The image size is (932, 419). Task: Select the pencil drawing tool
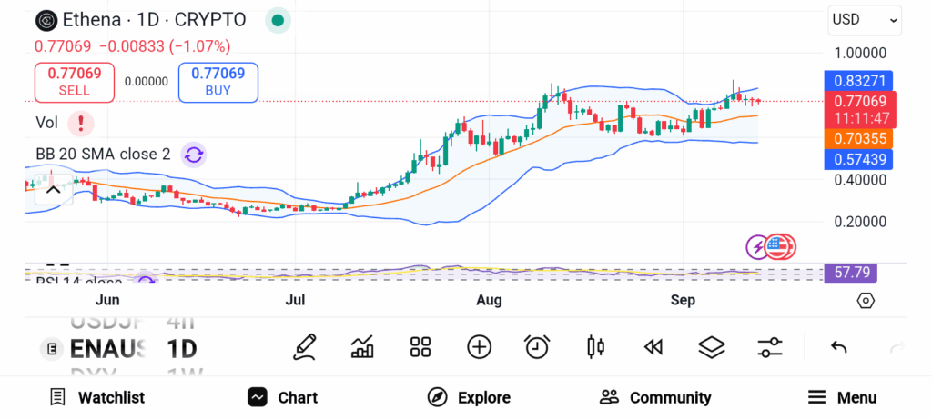[305, 346]
